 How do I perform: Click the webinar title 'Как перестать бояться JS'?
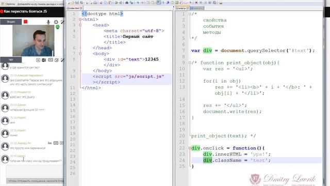coord(25,11)
